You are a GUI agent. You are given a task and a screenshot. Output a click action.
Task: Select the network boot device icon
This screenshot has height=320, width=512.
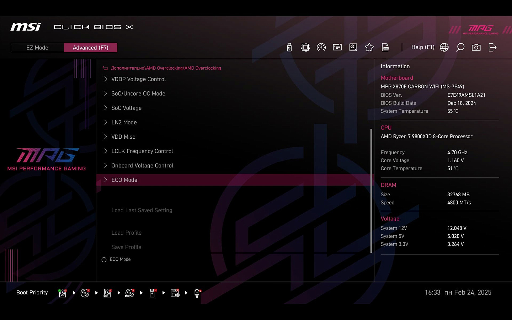[198, 293]
